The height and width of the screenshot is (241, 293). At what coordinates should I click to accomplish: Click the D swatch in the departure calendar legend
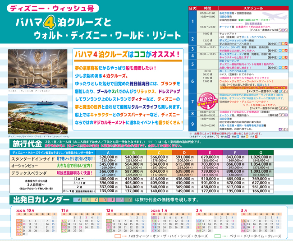pos(103,199)
